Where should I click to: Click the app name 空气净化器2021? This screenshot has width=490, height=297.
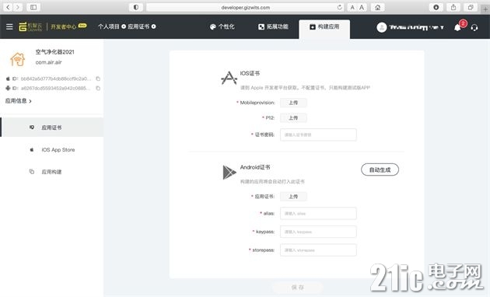(54, 52)
